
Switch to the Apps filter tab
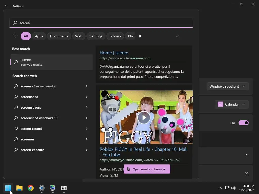(39, 36)
